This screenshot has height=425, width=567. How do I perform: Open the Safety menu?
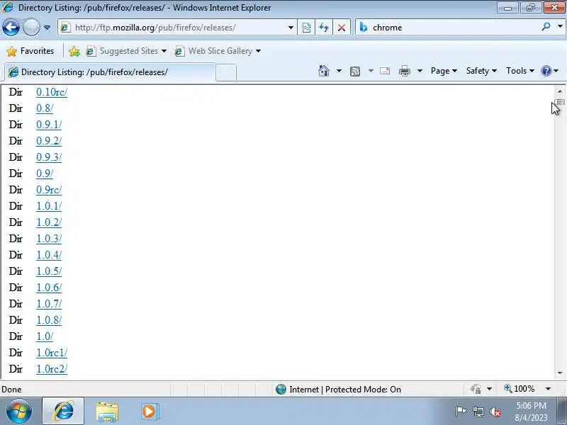click(x=481, y=71)
